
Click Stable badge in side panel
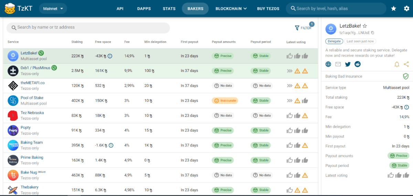click(x=399, y=166)
